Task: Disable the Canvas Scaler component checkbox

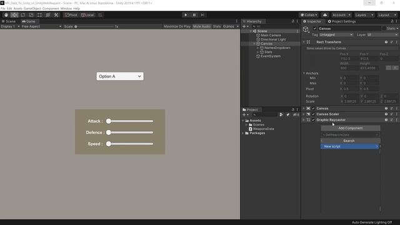Action: (313, 114)
